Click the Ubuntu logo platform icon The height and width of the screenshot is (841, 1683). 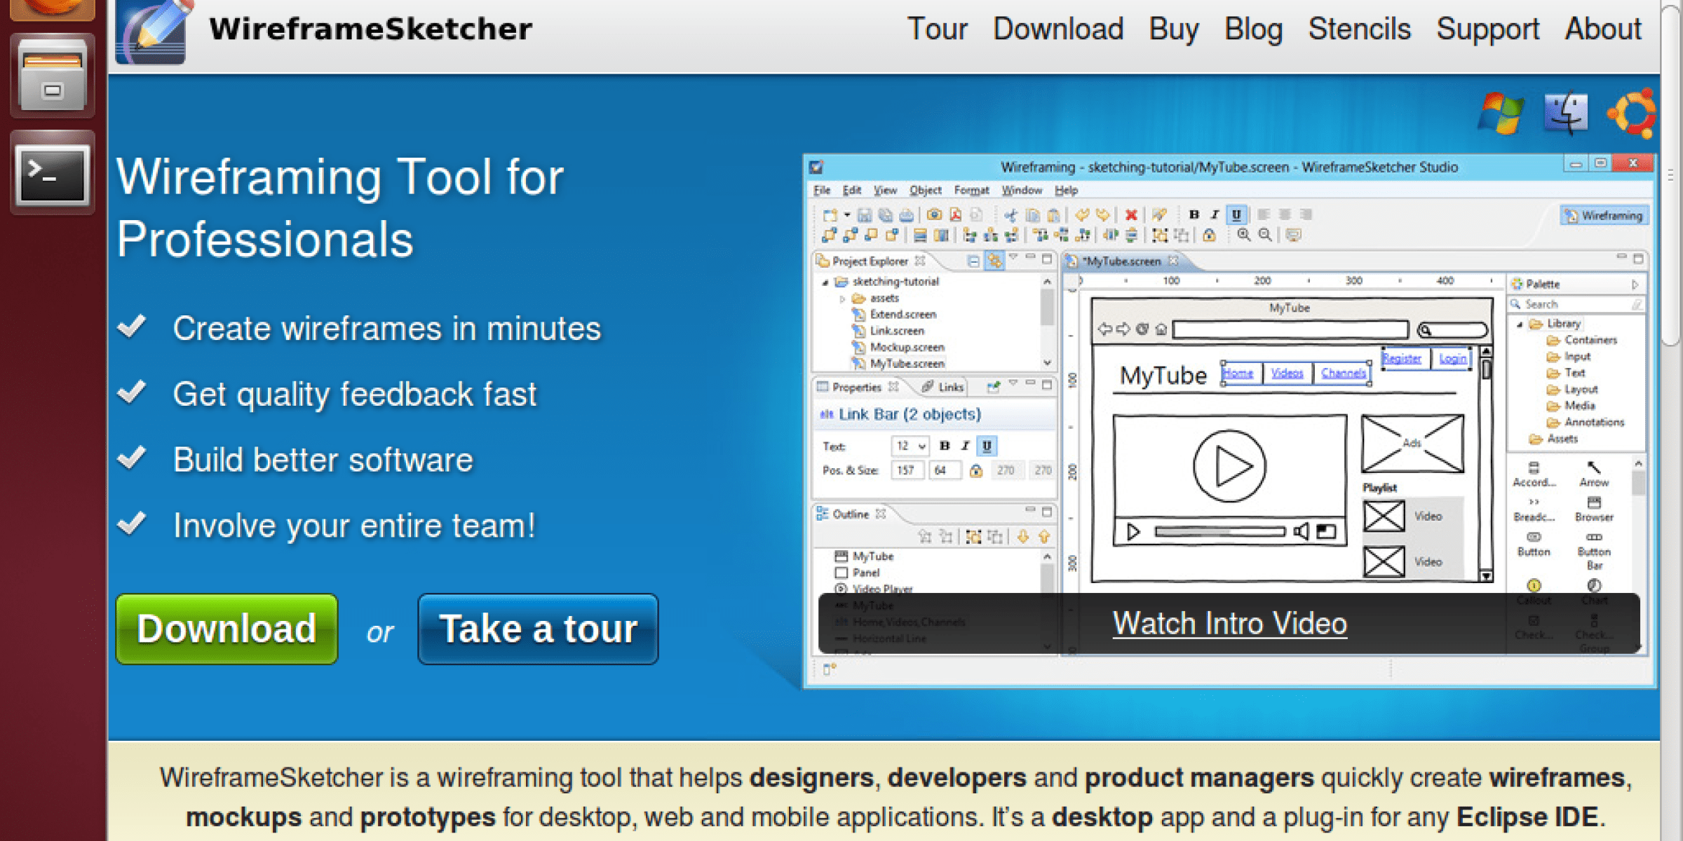pos(1633,112)
